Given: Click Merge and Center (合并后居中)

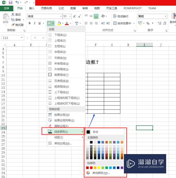Looking at the screenshot, I should 122,23.
